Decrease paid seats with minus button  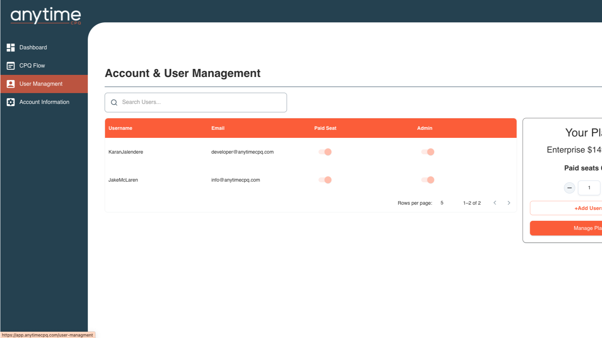[x=569, y=188]
